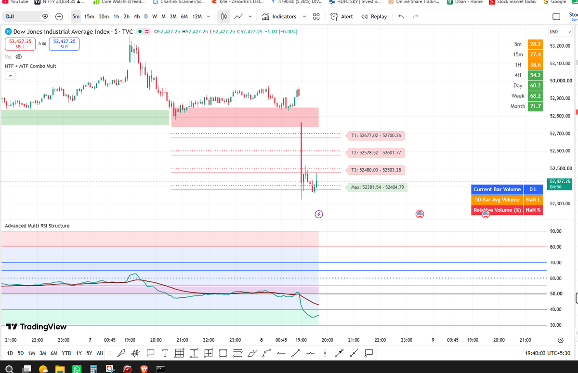The height and width of the screenshot is (373, 578).
Task: Click the purple lightning event marker on chart
Action: click(x=318, y=213)
